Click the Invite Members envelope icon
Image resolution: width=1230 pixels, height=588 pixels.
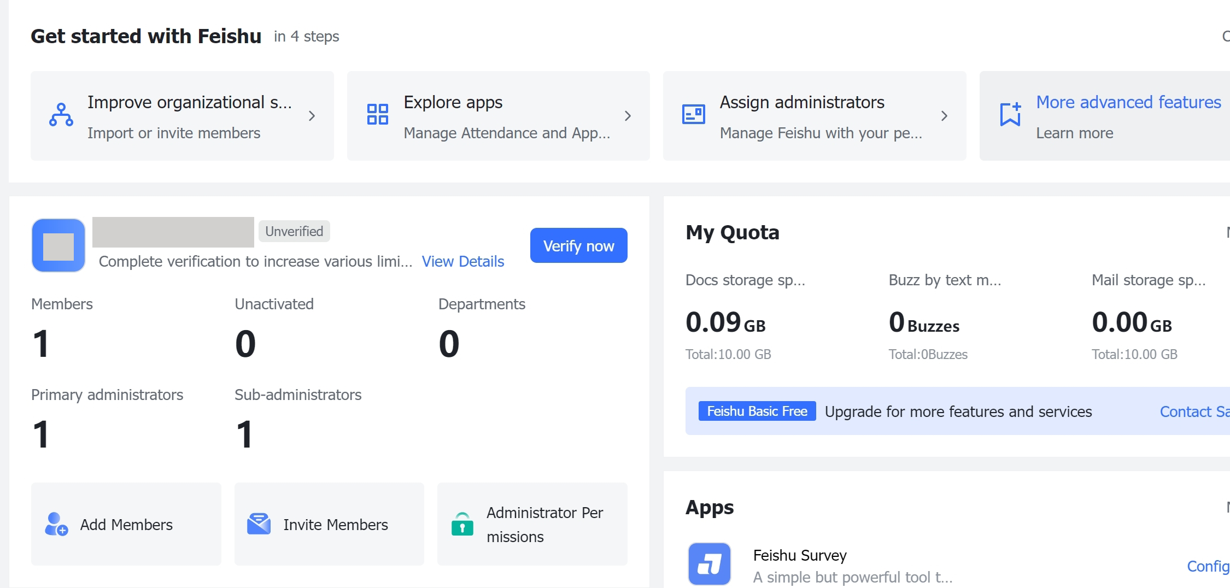click(259, 524)
